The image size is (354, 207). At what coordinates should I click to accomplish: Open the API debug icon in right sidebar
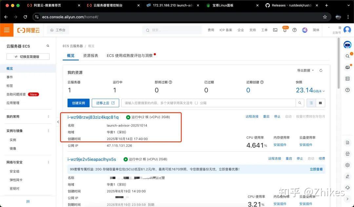[x=348, y=154]
